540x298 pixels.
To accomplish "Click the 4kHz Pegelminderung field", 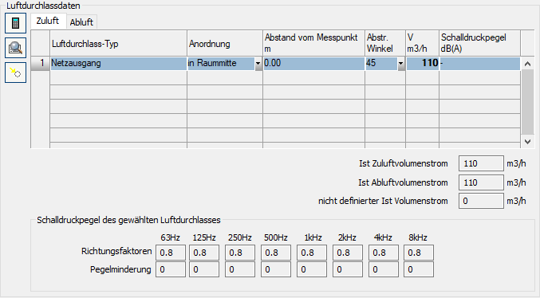I will click(384, 269).
